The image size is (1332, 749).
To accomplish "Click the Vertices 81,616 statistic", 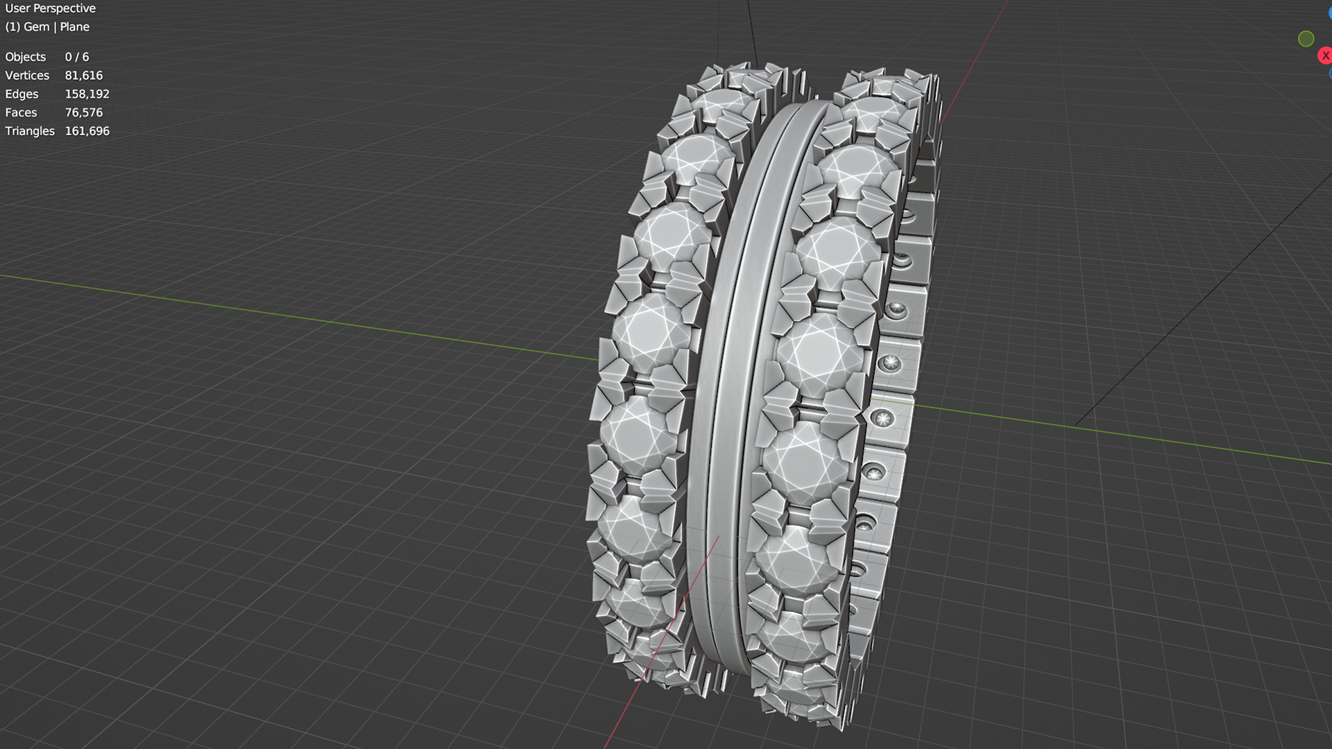I will (53, 76).
